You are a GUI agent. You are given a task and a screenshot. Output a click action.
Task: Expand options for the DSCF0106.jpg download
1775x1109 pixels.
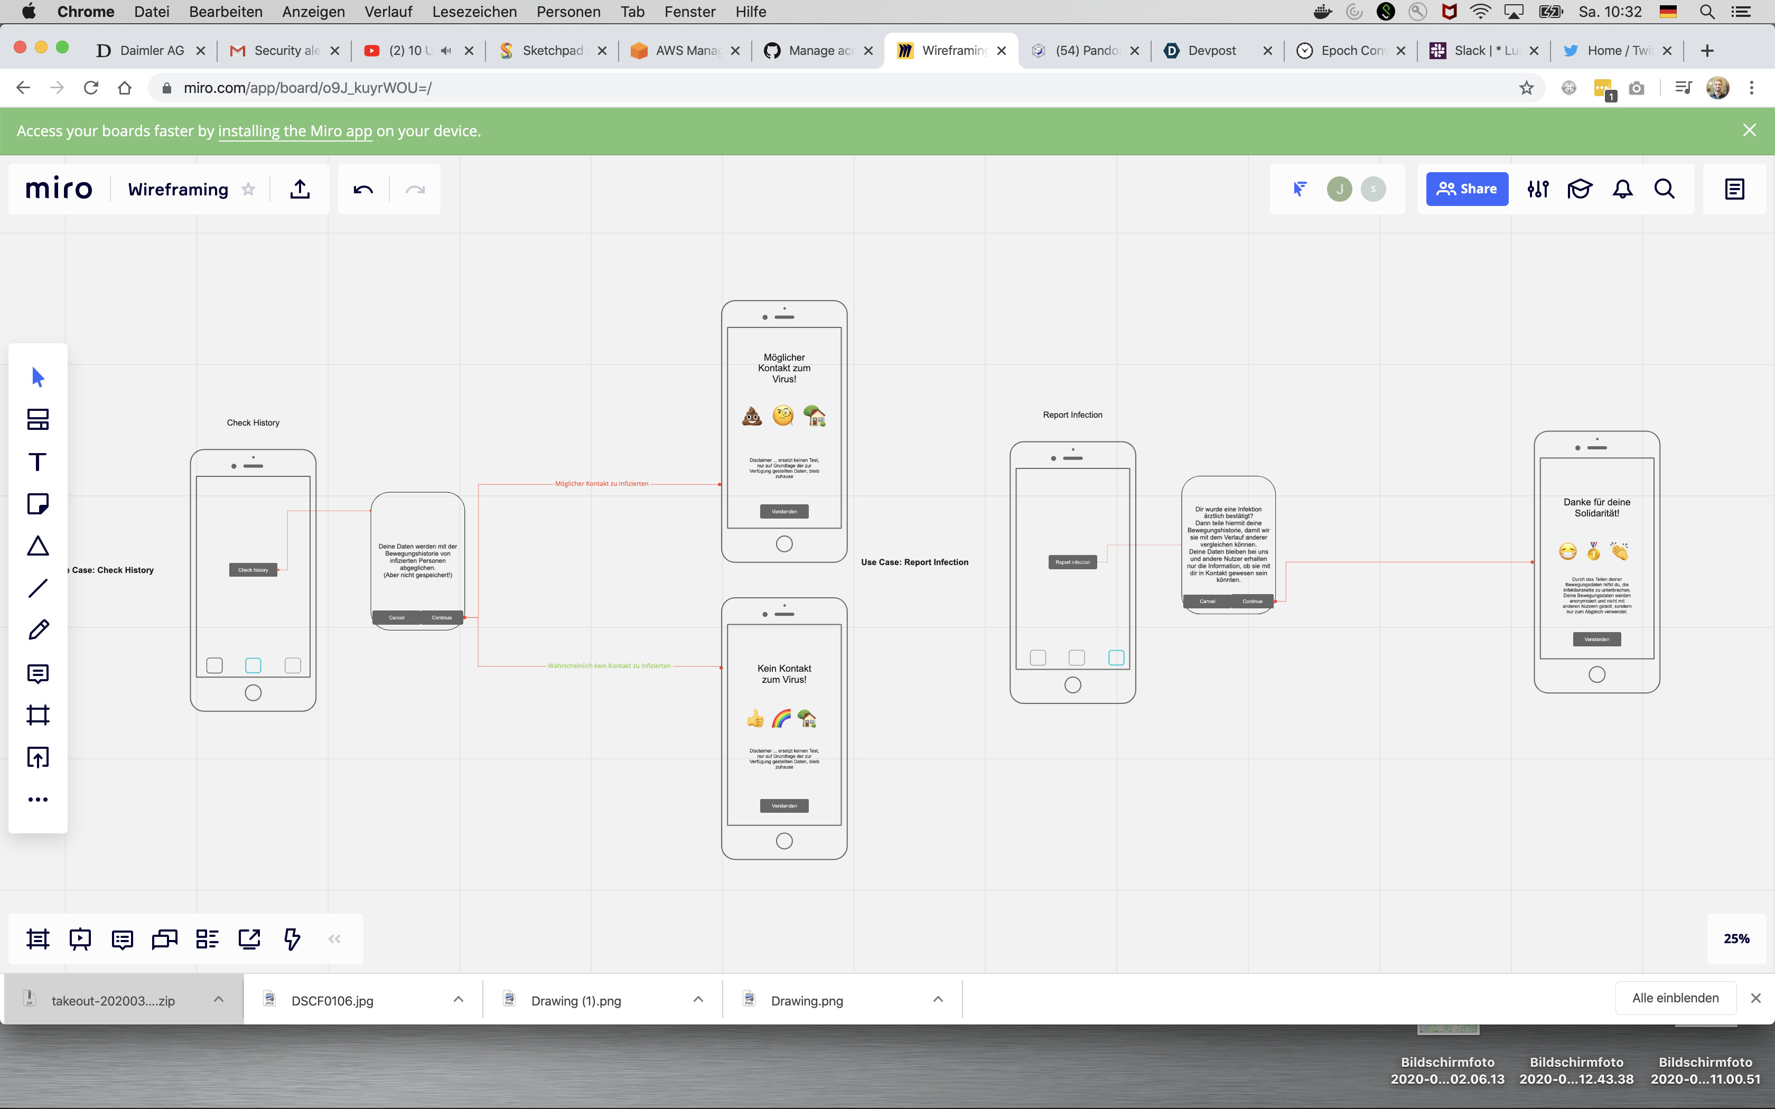tap(459, 1000)
